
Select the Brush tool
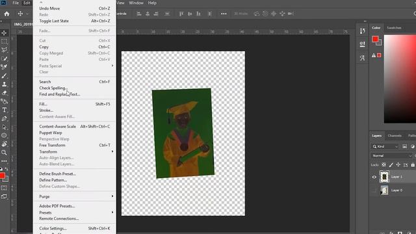[x=4, y=75]
